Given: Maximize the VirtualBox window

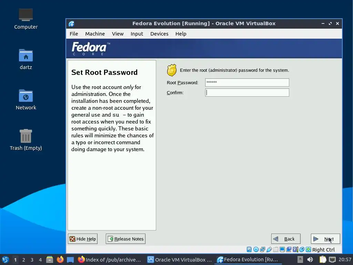Looking at the screenshot, I should pyautogui.click(x=330, y=23).
